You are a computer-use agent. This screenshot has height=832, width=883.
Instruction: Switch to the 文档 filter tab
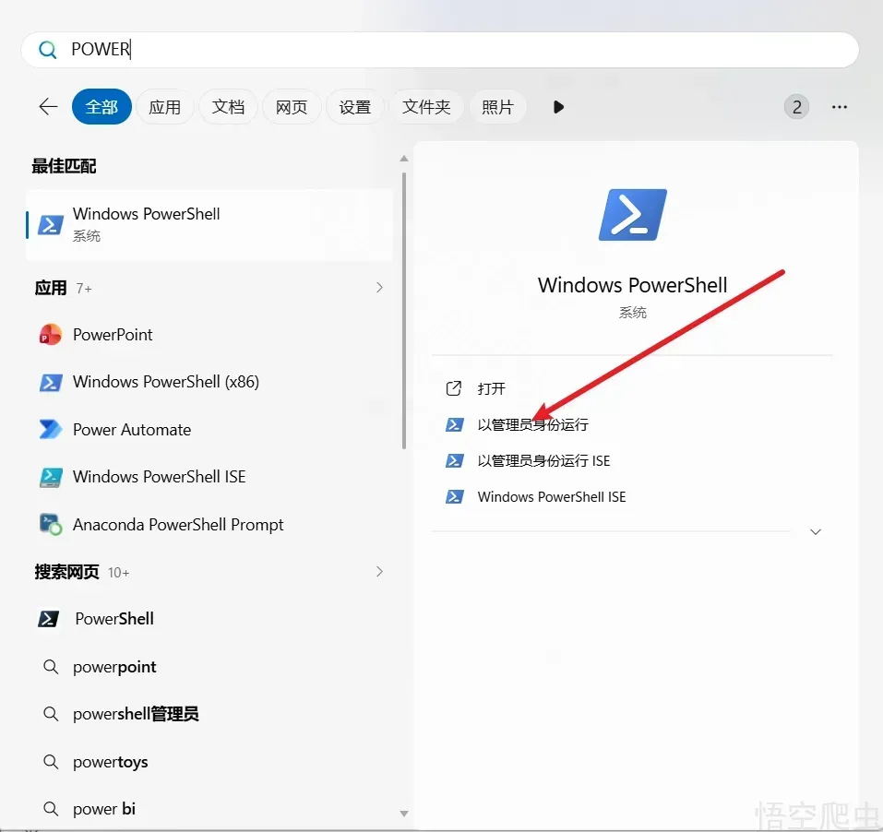point(228,106)
